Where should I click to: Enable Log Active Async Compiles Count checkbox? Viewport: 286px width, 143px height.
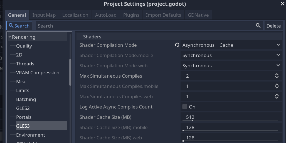184,107
